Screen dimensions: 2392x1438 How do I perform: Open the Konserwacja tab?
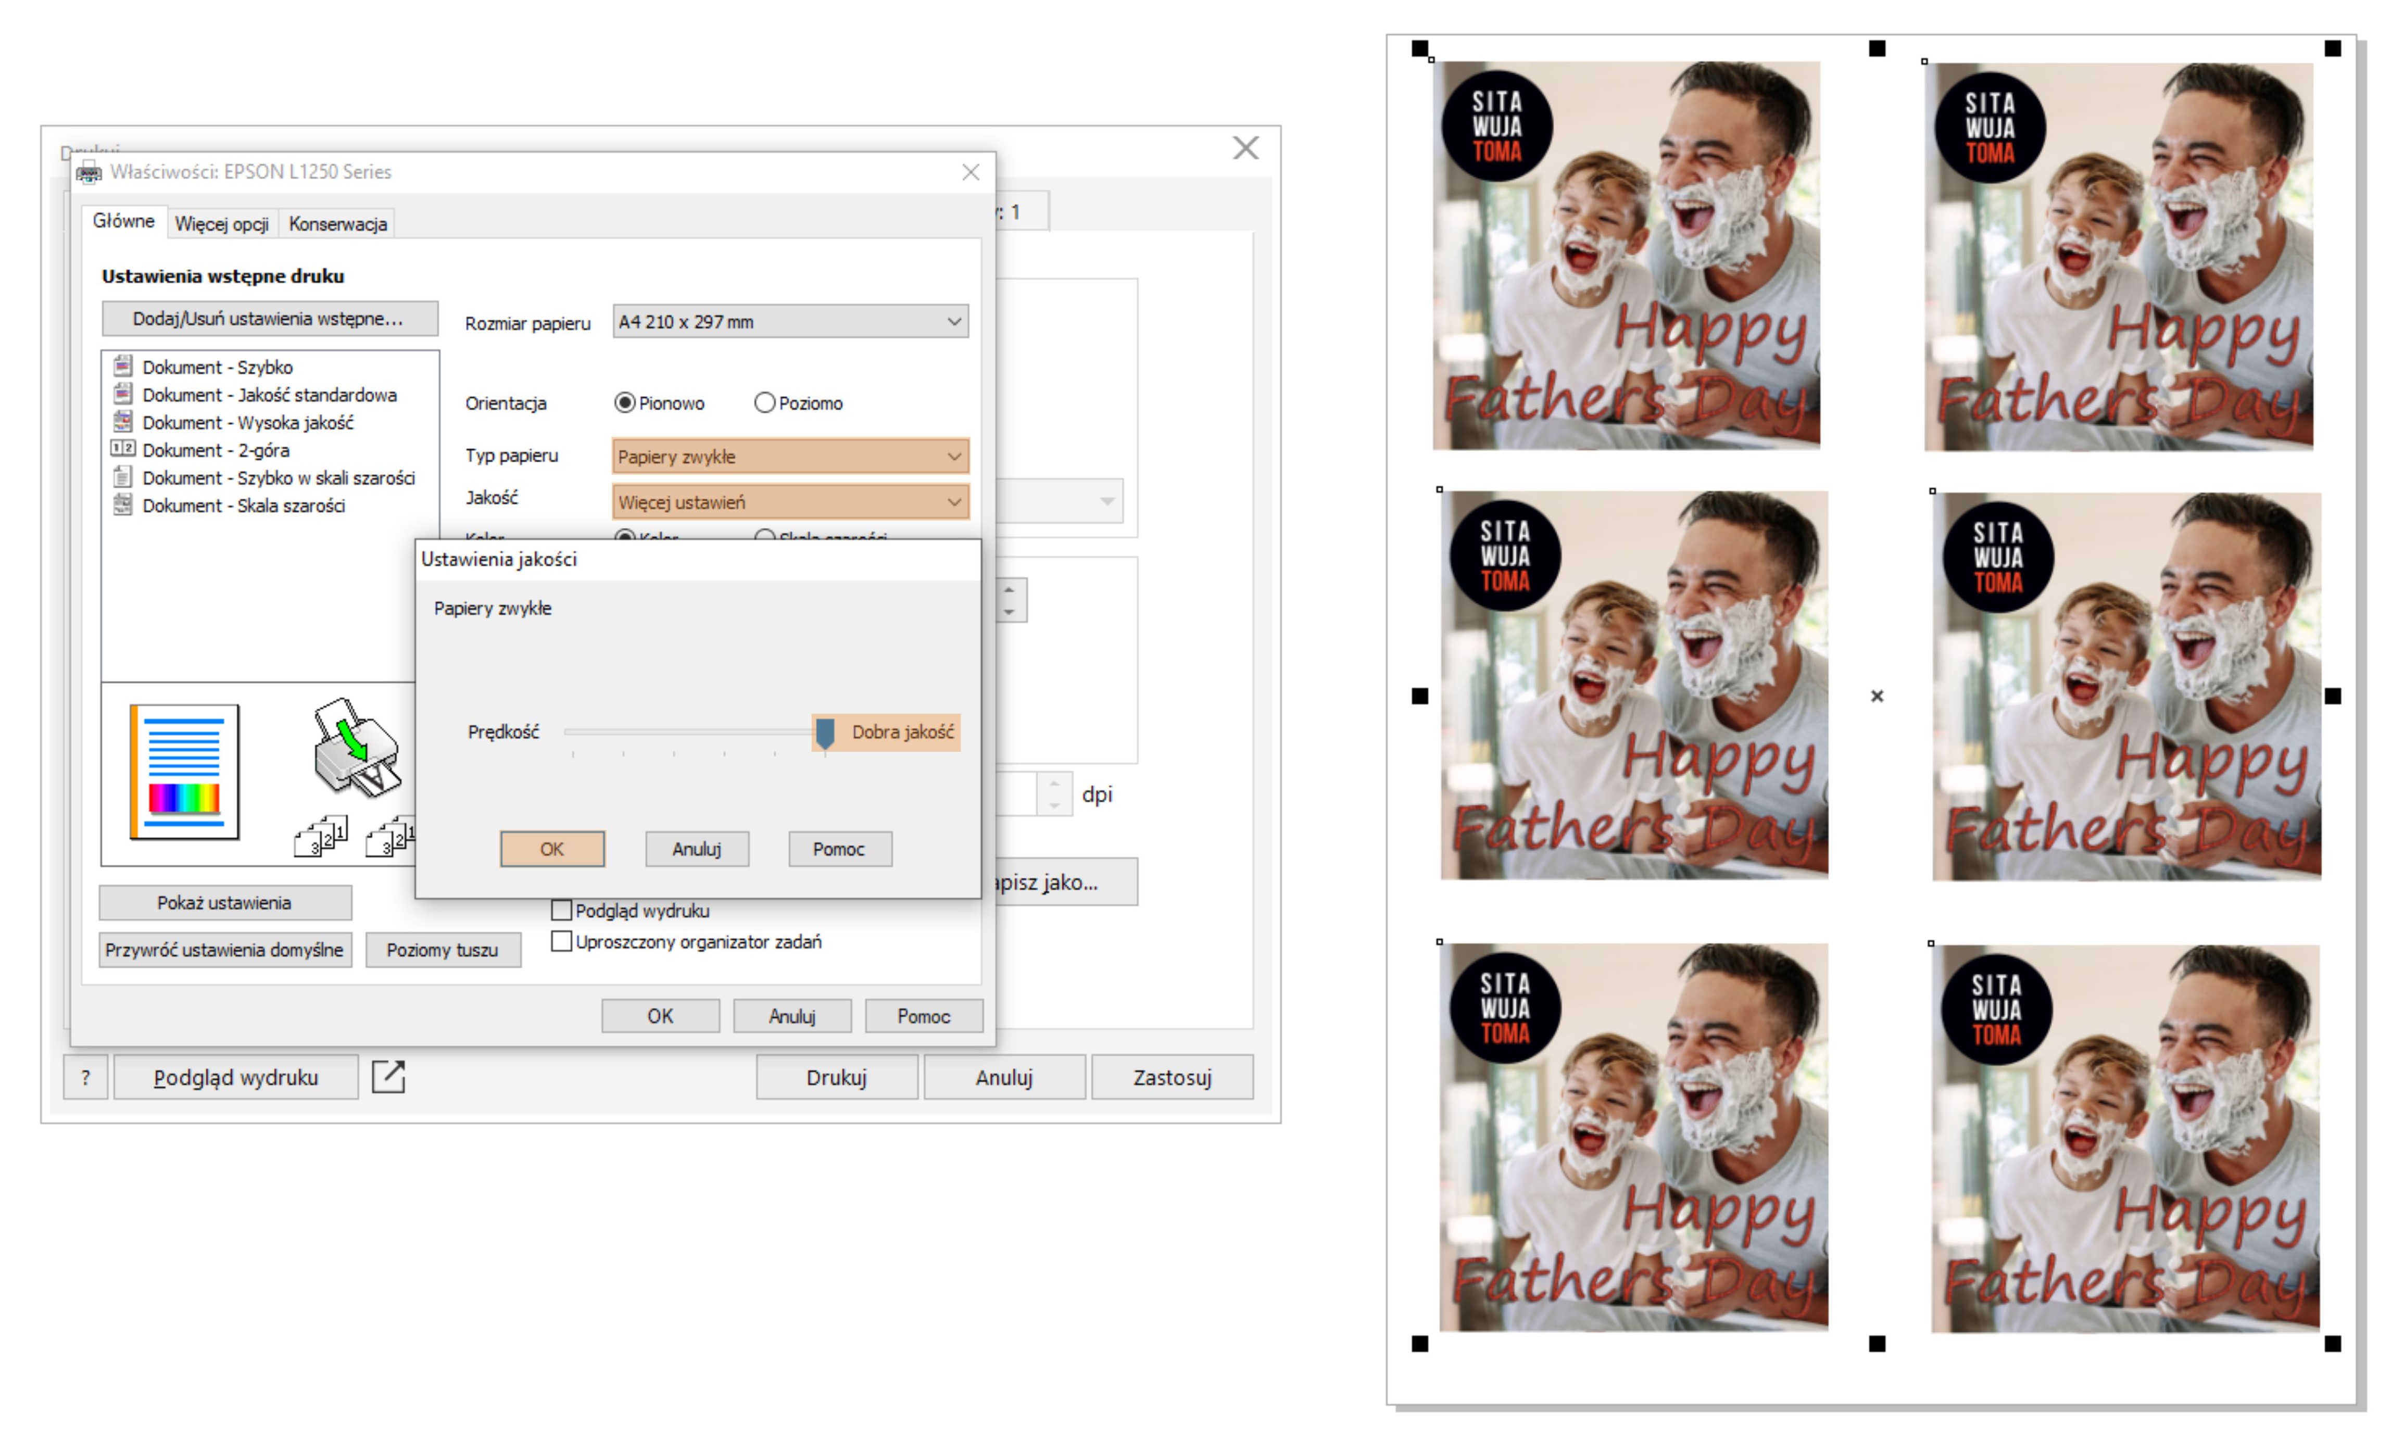coord(337,224)
